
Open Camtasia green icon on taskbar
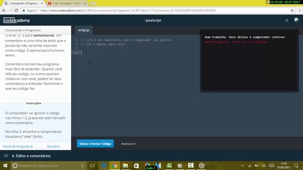pyautogui.click(x=169, y=166)
